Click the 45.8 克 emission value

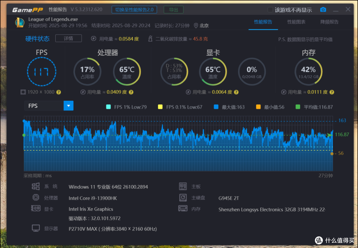(200, 39)
